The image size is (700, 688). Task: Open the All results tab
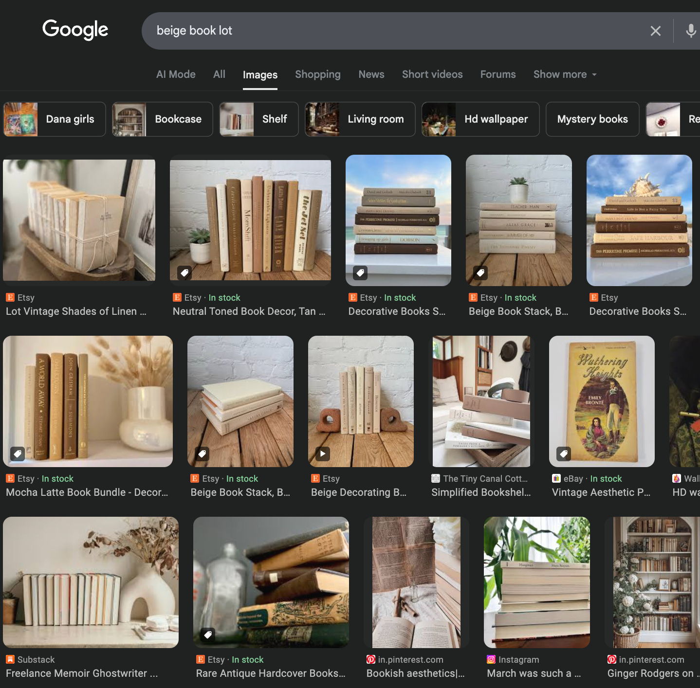[x=219, y=74]
